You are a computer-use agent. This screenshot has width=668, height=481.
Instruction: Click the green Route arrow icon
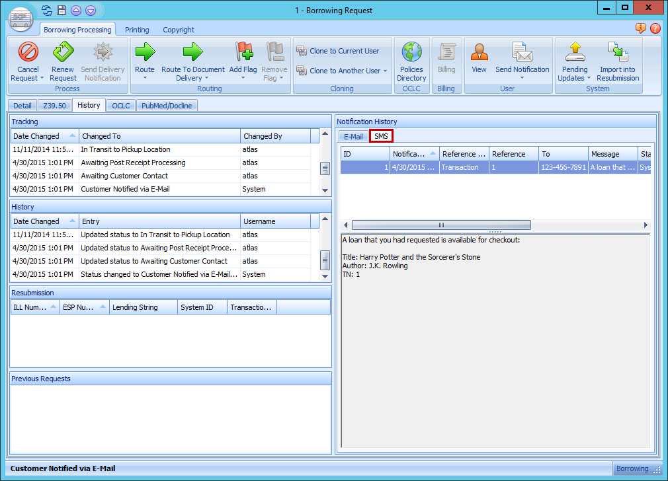(x=144, y=52)
